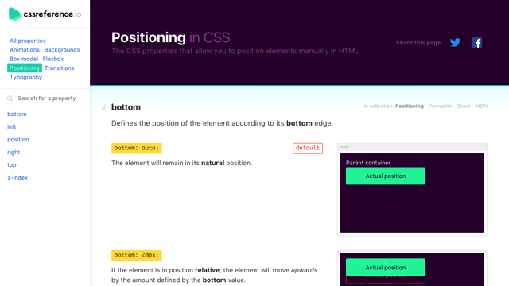Jump to the z-index property
509x286 pixels.
point(17,177)
